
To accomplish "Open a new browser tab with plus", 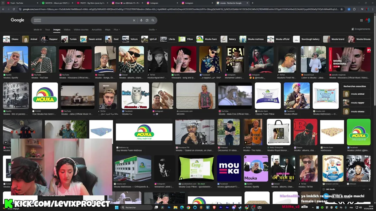I will pos(253,3).
